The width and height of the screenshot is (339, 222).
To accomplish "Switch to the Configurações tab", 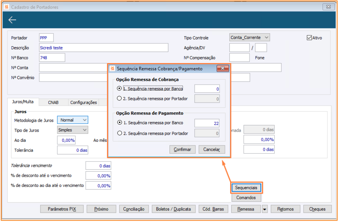I will 83,102.
